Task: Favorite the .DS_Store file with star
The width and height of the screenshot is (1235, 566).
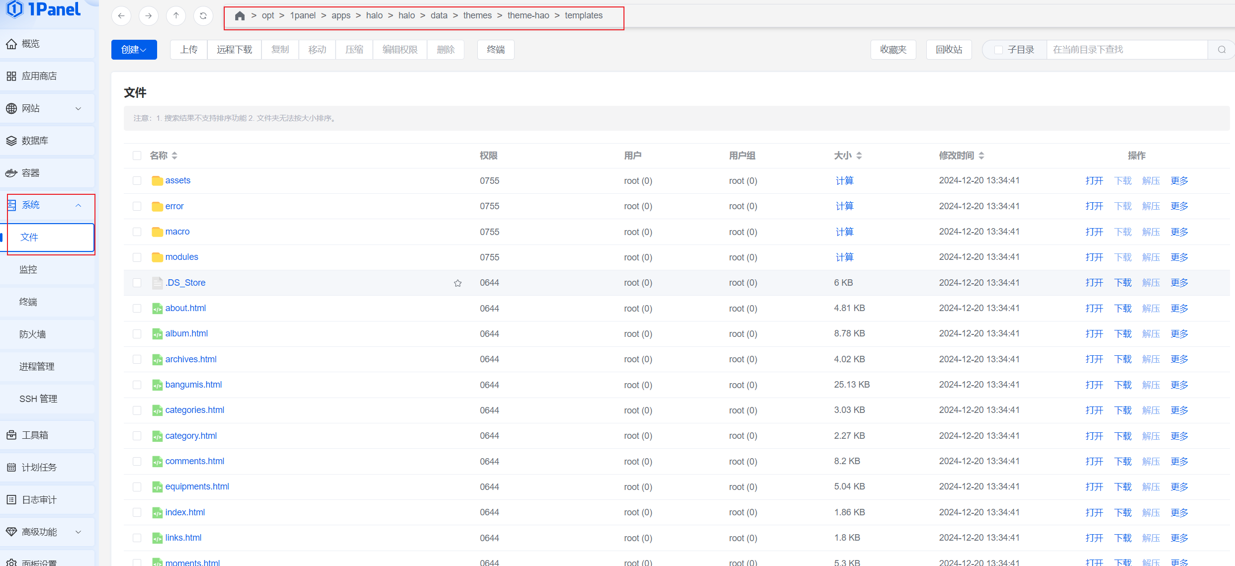Action: tap(457, 283)
